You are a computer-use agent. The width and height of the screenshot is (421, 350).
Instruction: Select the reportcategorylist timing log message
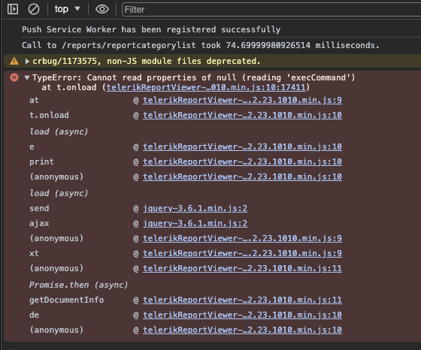tap(201, 45)
